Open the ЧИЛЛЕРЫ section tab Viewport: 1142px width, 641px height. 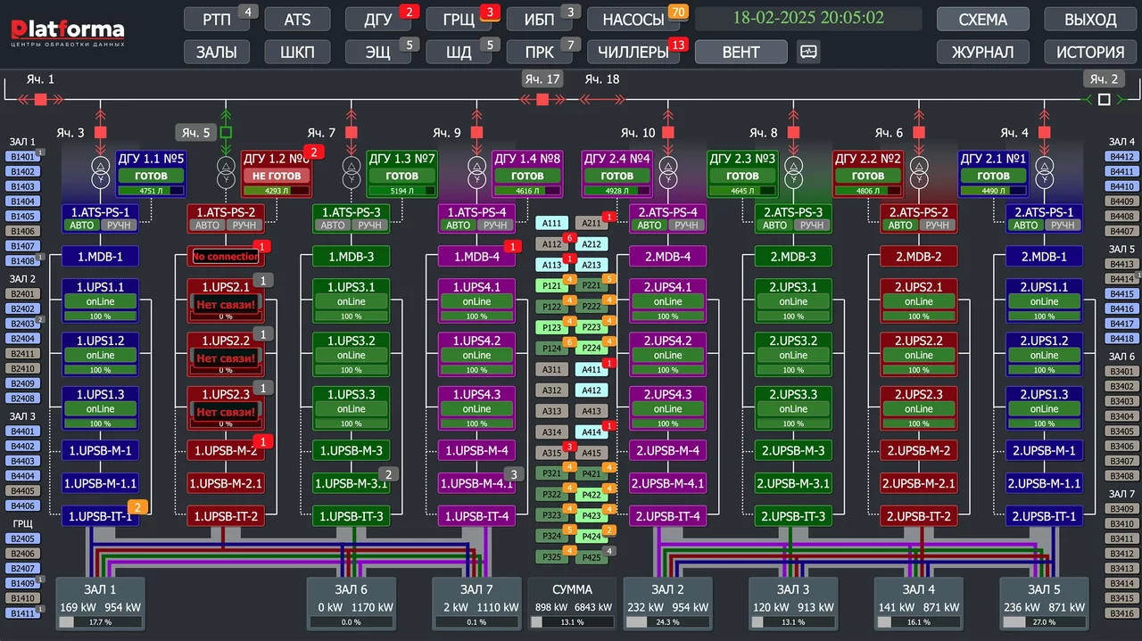[x=633, y=53]
